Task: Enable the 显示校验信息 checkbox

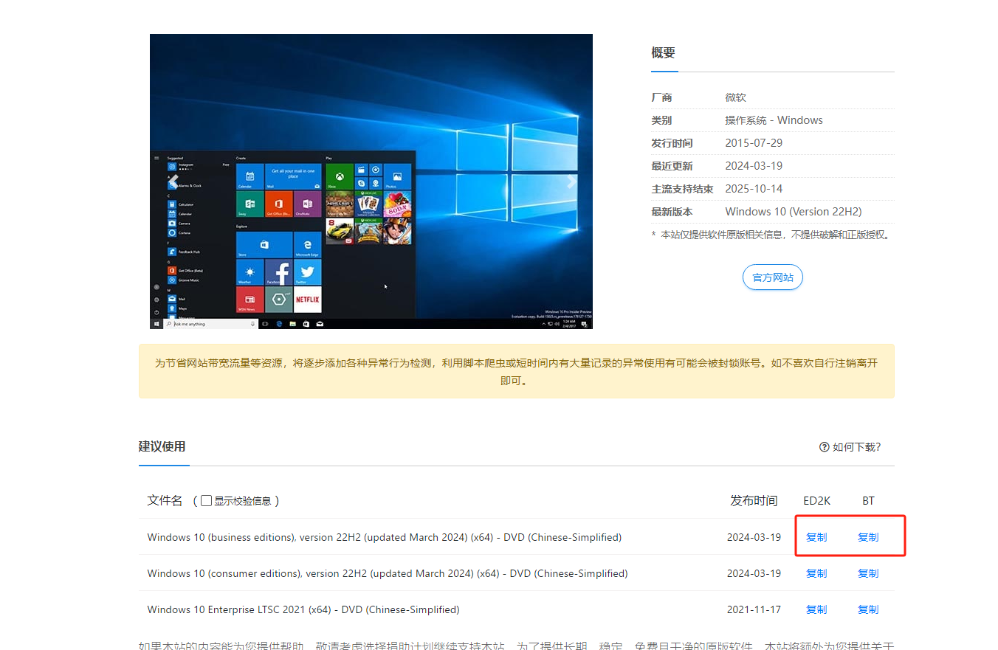Action: tap(207, 500)
